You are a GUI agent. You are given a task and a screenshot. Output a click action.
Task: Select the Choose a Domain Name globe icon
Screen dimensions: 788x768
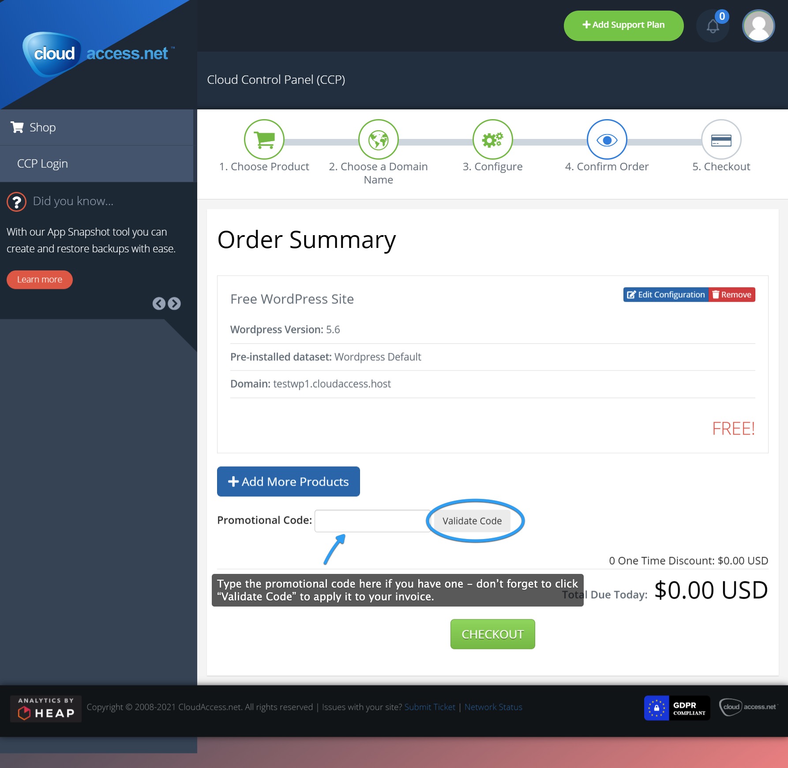(379, 140)
